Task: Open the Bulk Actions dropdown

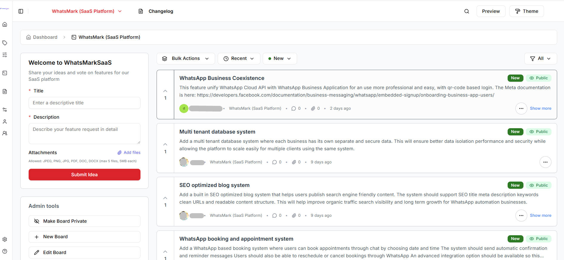Action: click(186, 58)
